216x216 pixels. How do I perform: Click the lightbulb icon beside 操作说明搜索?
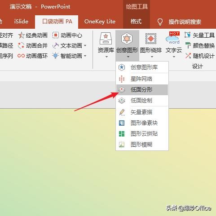point(160,22)
